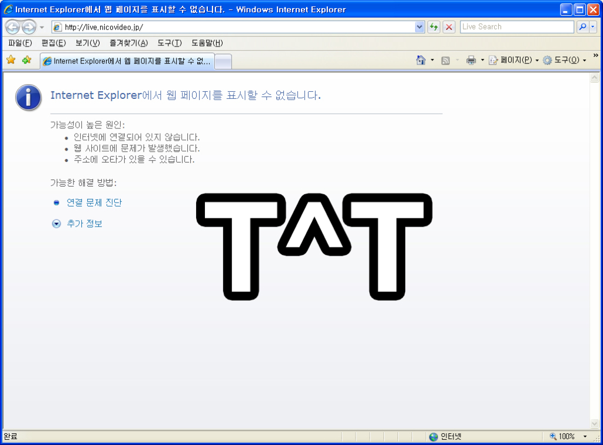Image resolution: width=603 pixels, height=445 pixels.
Task: Refresh the page with the green arrows icon
Action: click(434, 27)
